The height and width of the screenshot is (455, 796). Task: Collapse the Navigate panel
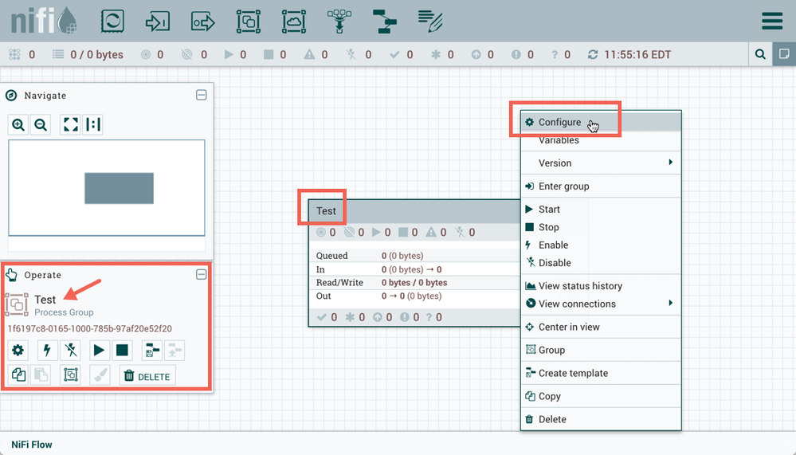point(202,95)
